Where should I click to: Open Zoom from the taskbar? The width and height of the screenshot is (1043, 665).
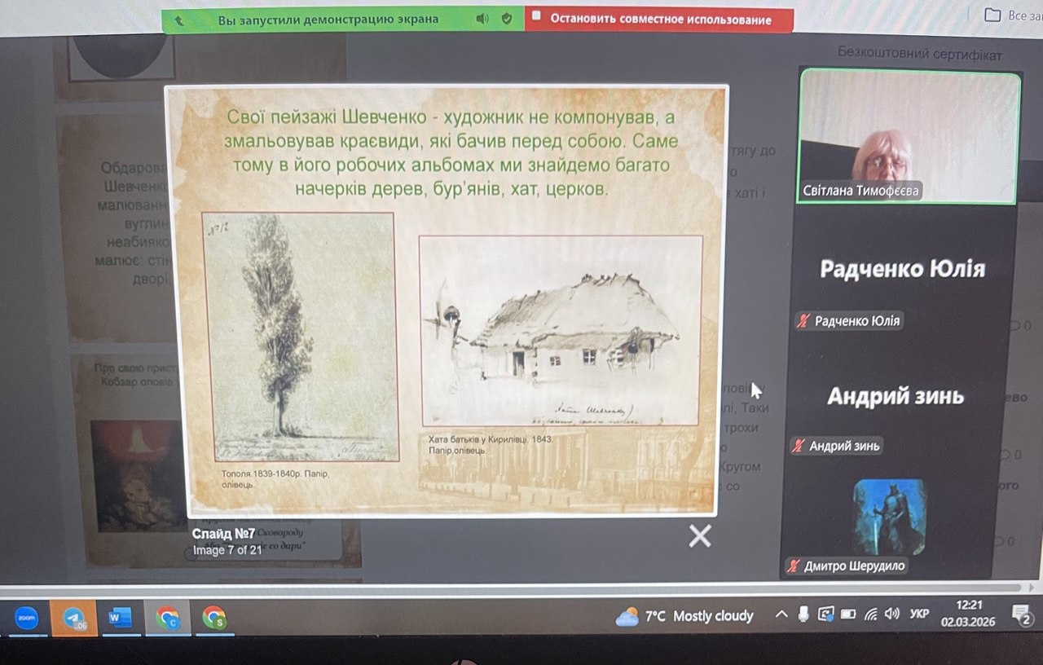[26, 619]
